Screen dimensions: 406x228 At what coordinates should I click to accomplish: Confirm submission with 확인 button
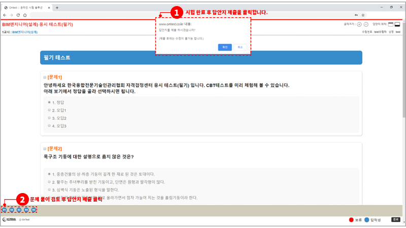225,47
